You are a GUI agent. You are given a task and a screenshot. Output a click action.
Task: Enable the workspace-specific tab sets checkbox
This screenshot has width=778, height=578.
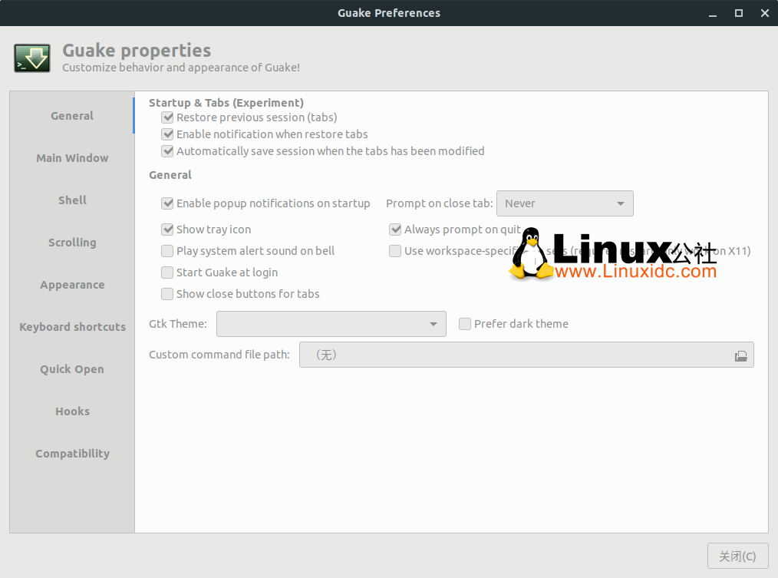tap(395, 251)
